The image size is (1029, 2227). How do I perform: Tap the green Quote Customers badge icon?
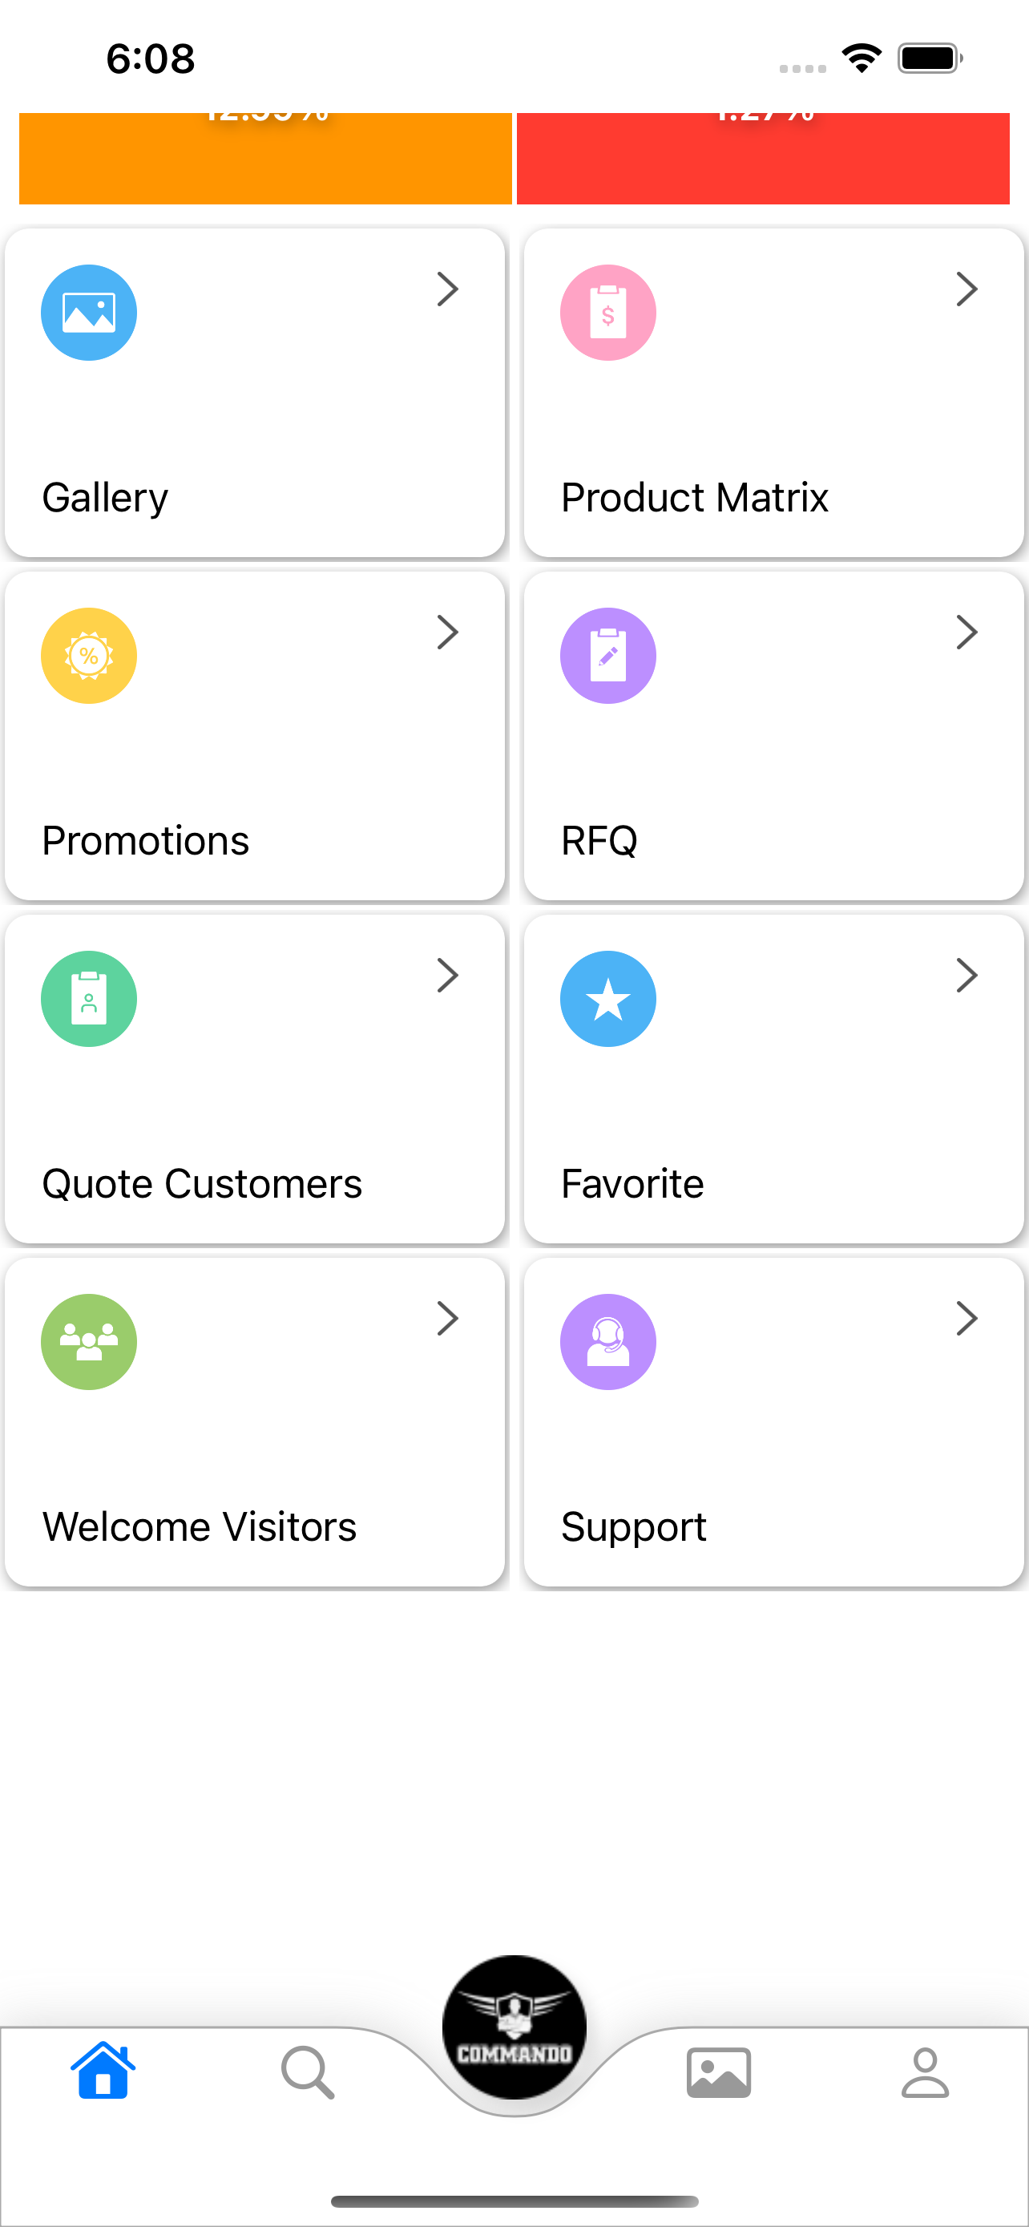tap(89, 999)
